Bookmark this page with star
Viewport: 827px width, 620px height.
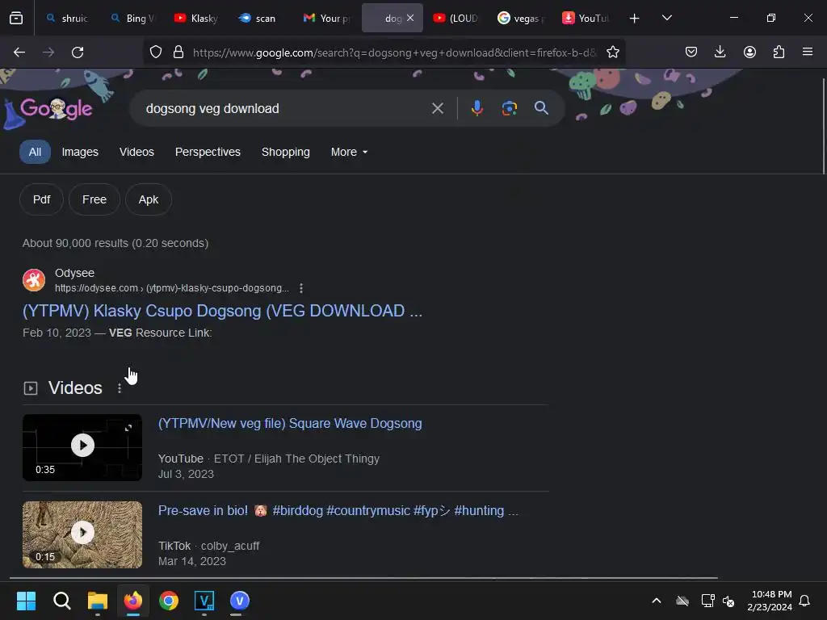[x=612, y=52]
